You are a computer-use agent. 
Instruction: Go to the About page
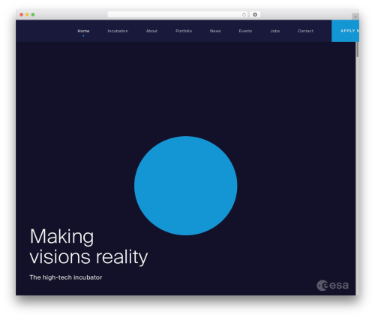(x=151, y=31)
